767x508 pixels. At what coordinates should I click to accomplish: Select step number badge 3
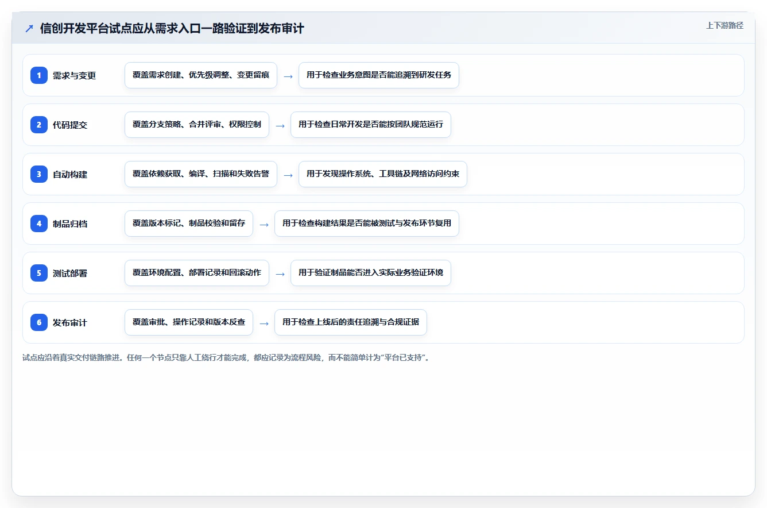39,174
